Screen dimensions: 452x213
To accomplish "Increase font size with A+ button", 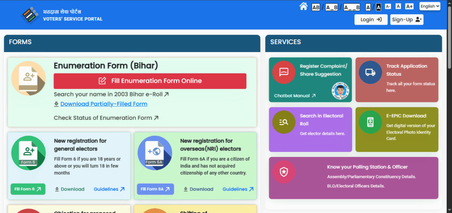I will (x=409, y=6).
